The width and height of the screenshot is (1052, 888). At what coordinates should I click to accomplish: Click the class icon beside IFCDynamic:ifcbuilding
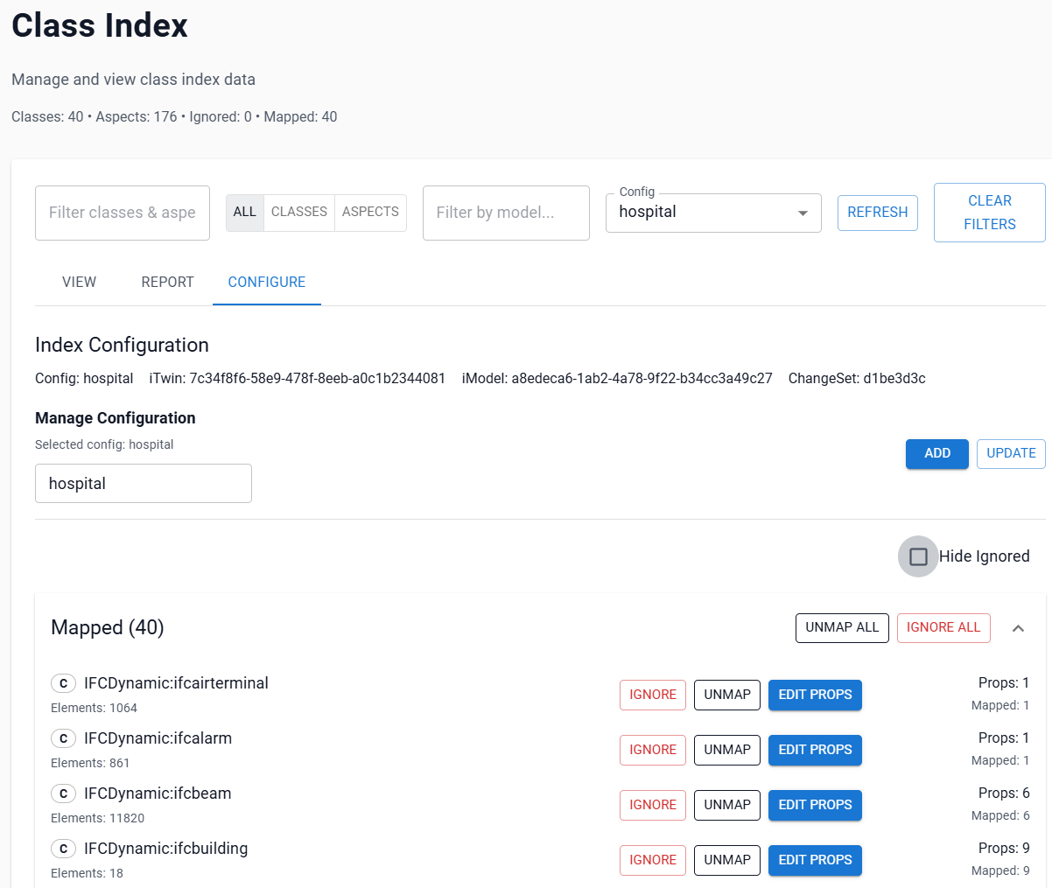tap(63, 849)
